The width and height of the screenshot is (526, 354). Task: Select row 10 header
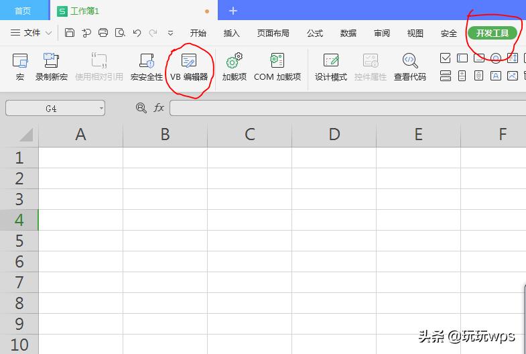19,344
